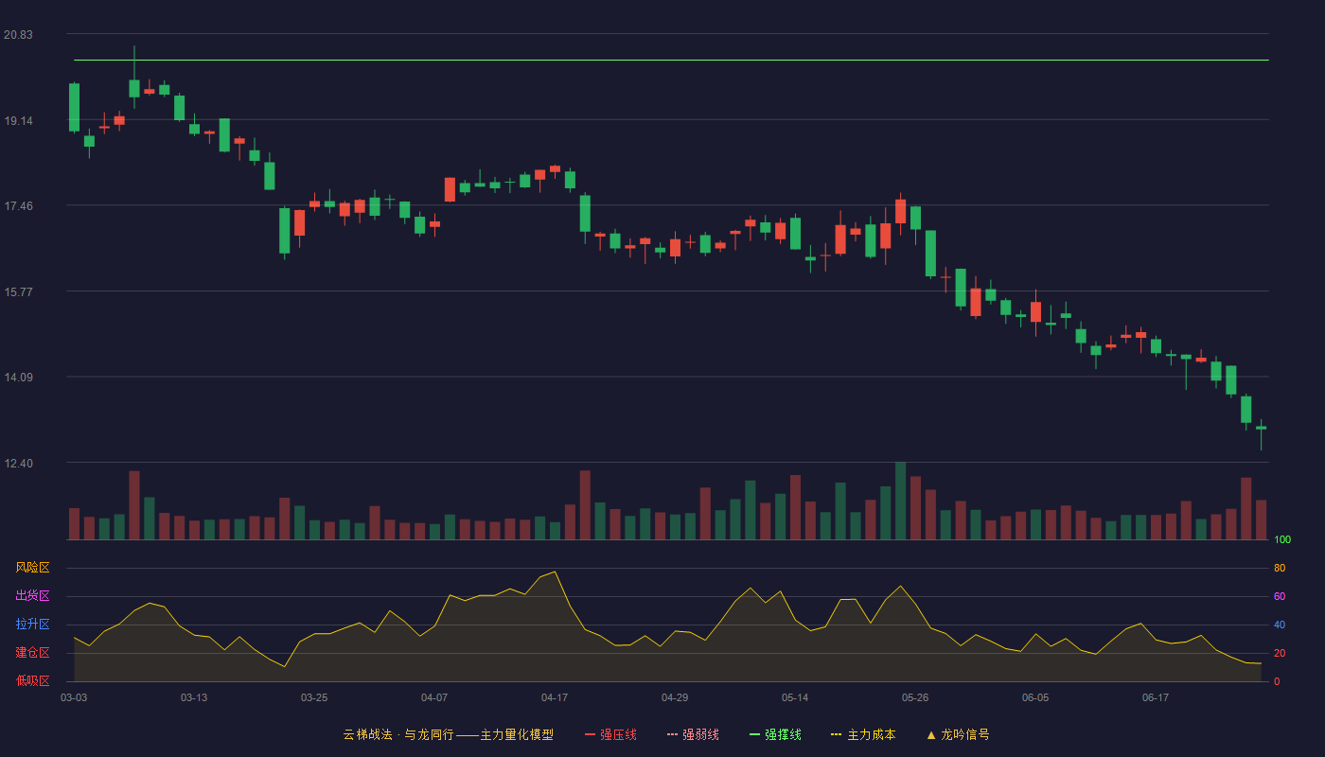
Task: Click the 05-14 date label
Action: 795,697
